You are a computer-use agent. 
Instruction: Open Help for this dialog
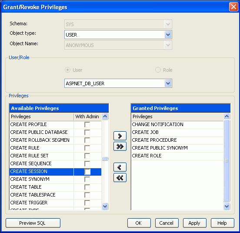click(223, 223)
